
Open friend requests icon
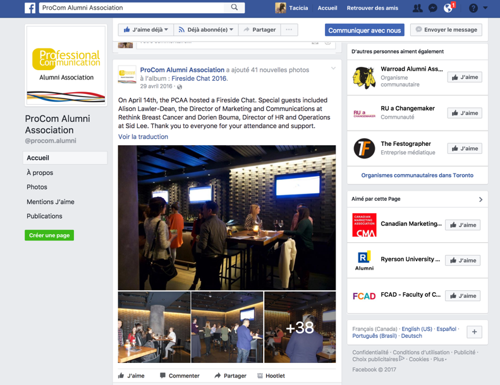click(x=417, y=8)
